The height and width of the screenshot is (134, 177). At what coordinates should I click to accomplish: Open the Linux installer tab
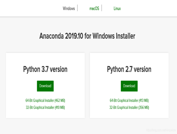117,8
